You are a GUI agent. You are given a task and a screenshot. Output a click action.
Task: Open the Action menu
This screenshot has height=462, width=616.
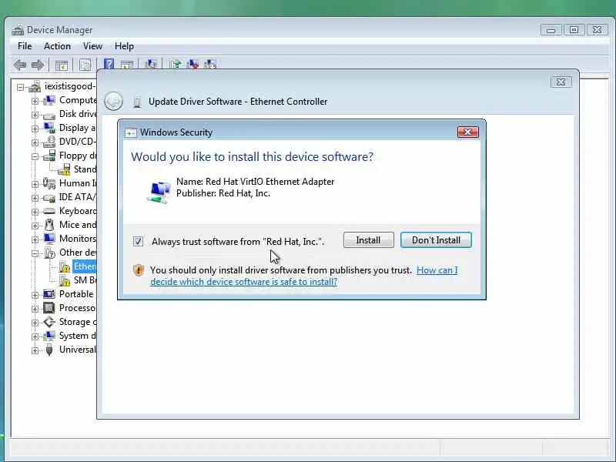tap(57, 46)
